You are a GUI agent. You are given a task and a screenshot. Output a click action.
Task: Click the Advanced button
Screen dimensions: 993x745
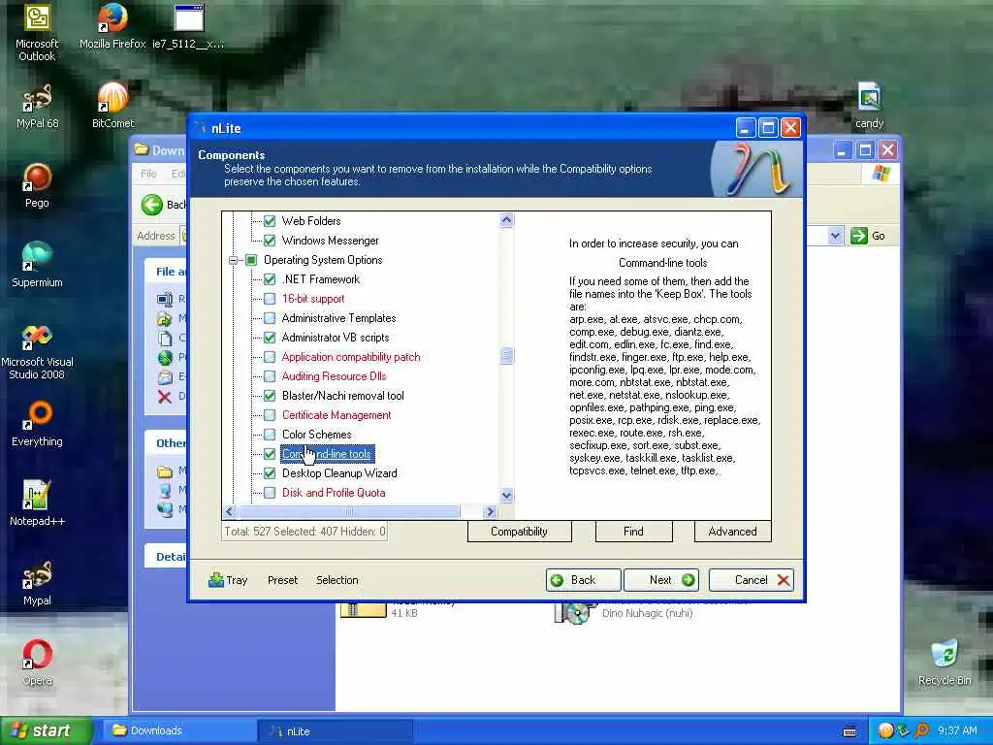click(x=732, y=532)
